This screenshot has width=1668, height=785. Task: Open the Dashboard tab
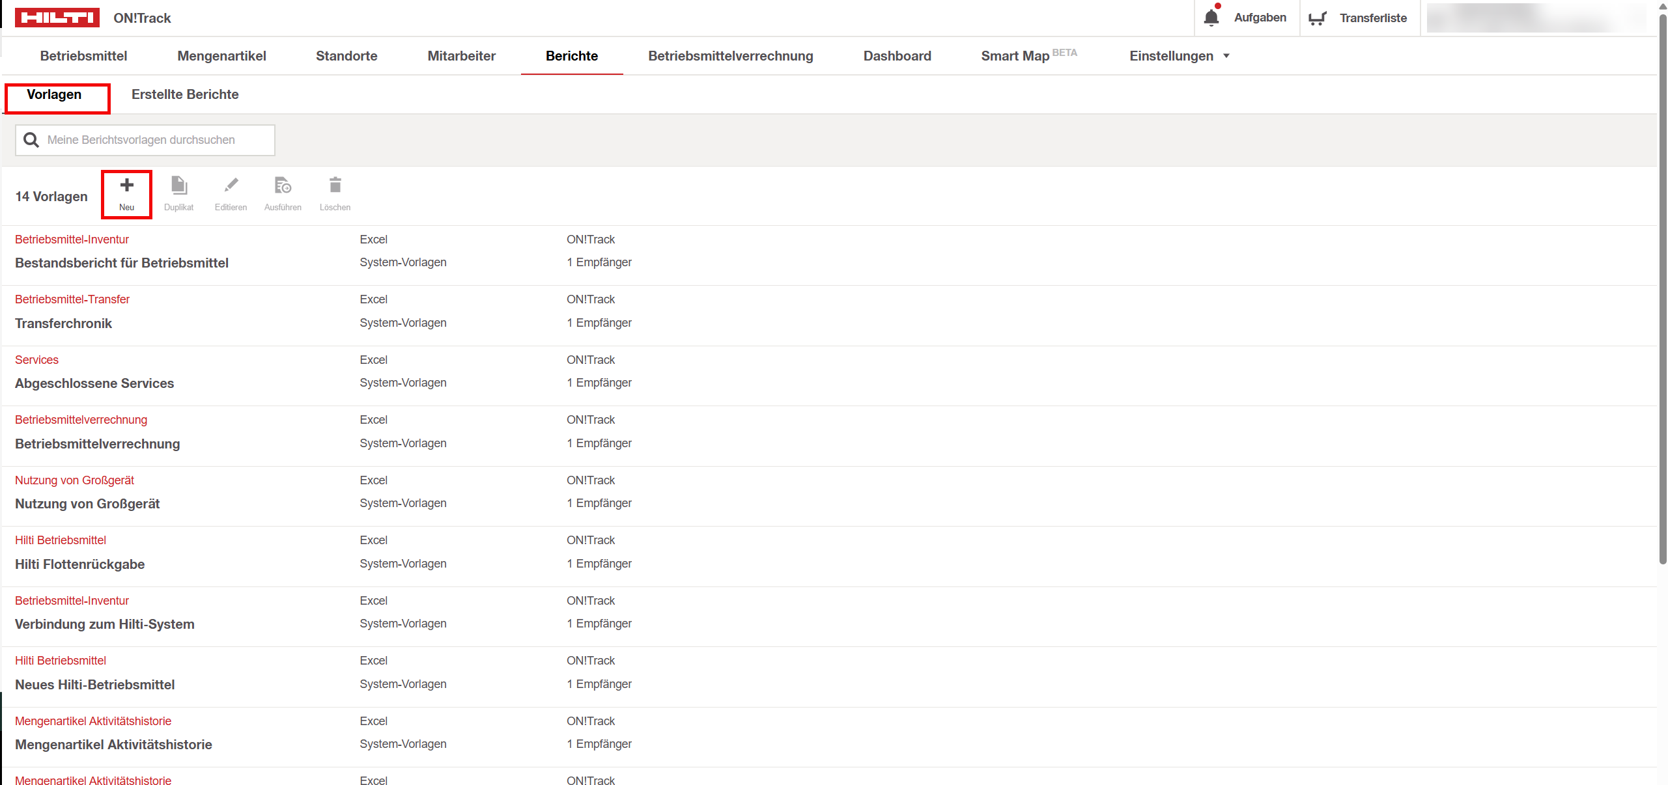(x=898, y=56)
